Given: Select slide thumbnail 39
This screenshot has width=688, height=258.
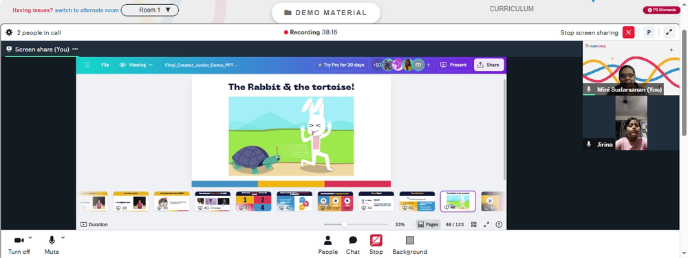Looking at the screenshot, I should tap(171, 202).
